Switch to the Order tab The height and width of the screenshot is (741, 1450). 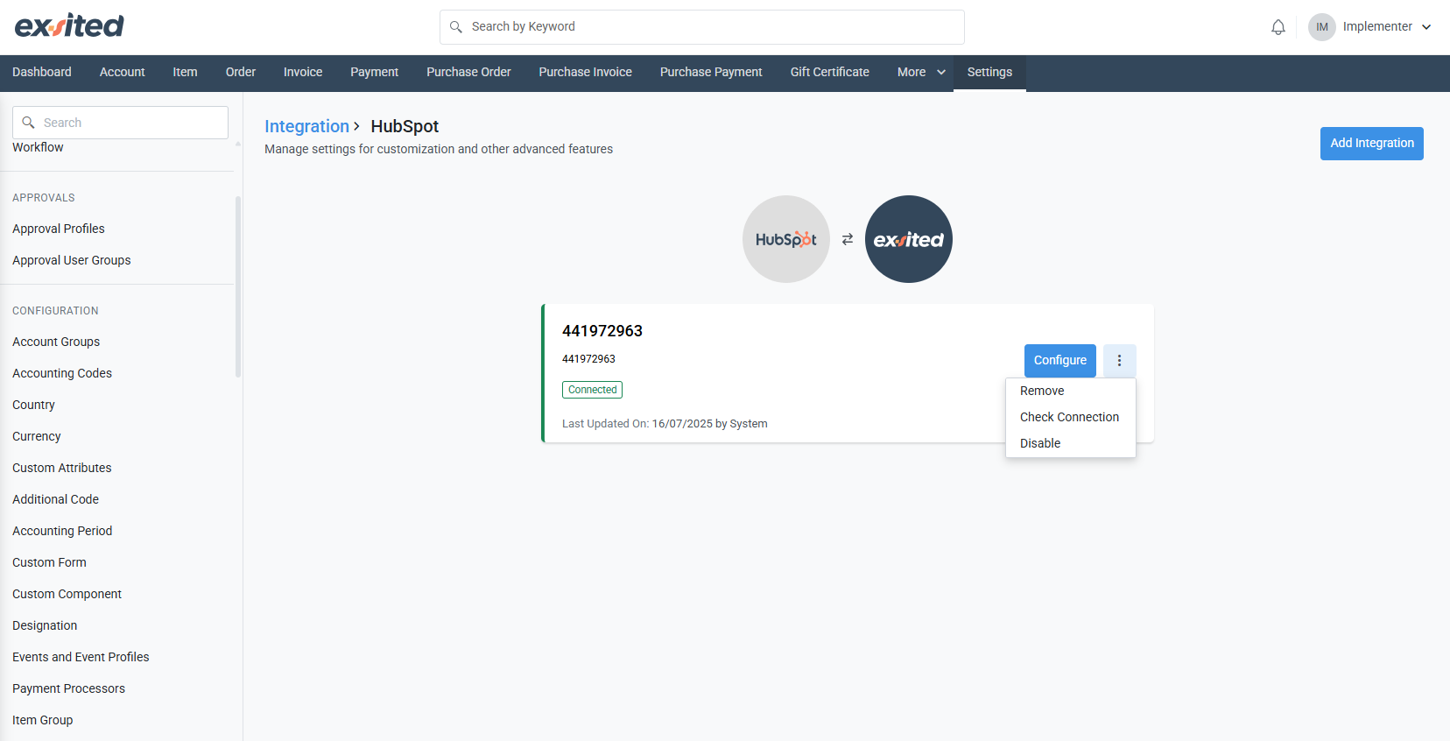point(241,73)
